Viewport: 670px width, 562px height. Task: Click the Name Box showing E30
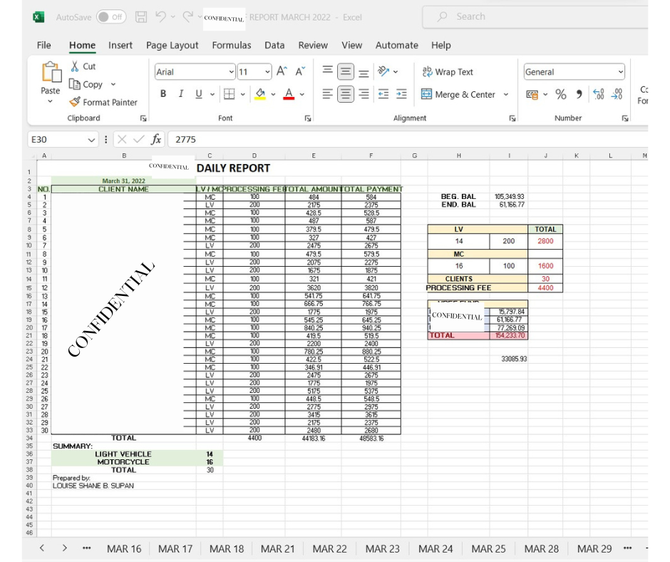click(x=57, y=140)
